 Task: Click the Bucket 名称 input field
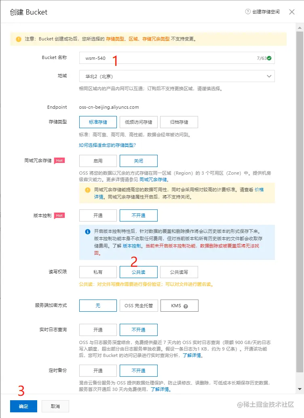pos(177,58)
